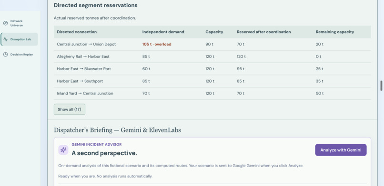
Task: Click the Show all (17) button
Action: point(70,110)
